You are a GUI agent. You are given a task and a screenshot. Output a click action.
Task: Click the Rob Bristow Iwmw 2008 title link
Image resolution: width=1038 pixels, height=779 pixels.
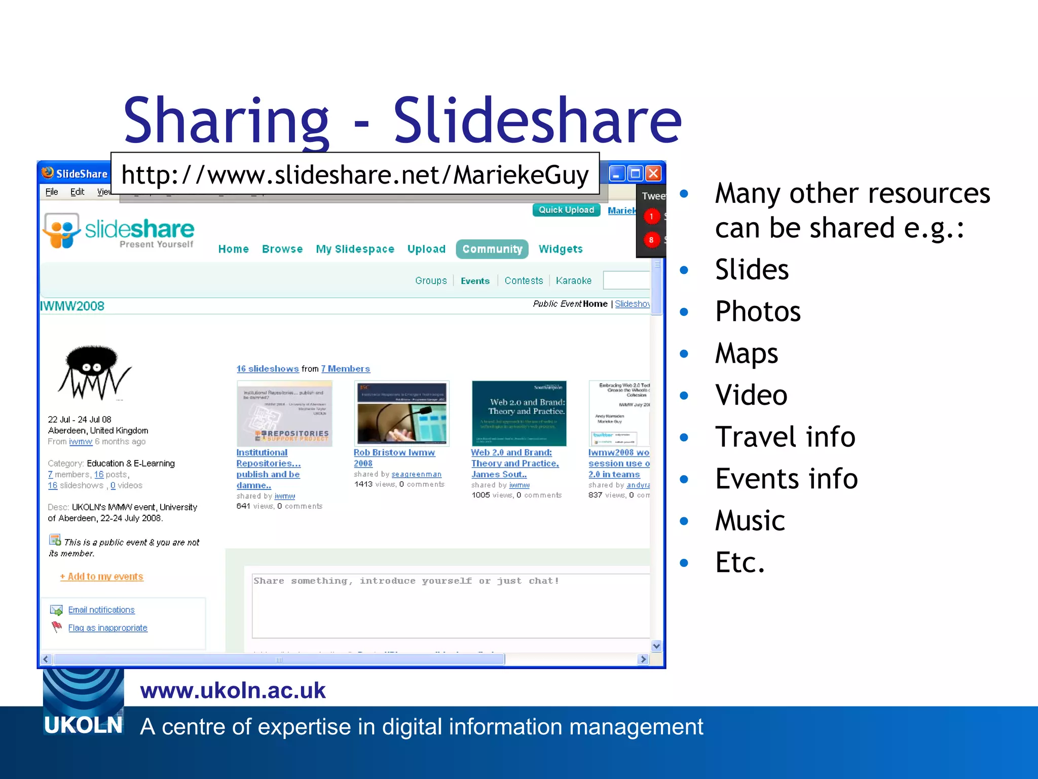point(394,458)
